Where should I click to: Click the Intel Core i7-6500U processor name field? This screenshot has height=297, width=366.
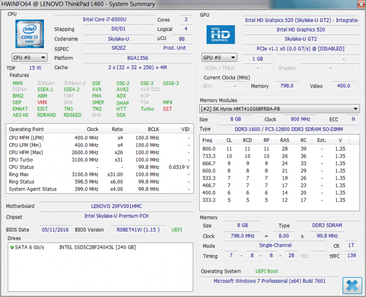[x=104, y=20]
